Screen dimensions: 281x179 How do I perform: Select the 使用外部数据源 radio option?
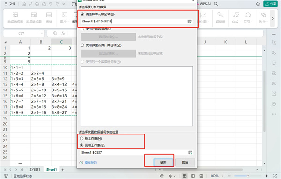(82, 29)
